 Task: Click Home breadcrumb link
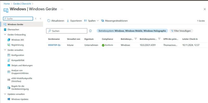[x=7, y=4]
